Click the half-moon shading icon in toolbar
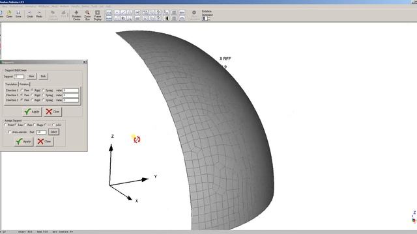Screen dimensions: 417x234 166,18
